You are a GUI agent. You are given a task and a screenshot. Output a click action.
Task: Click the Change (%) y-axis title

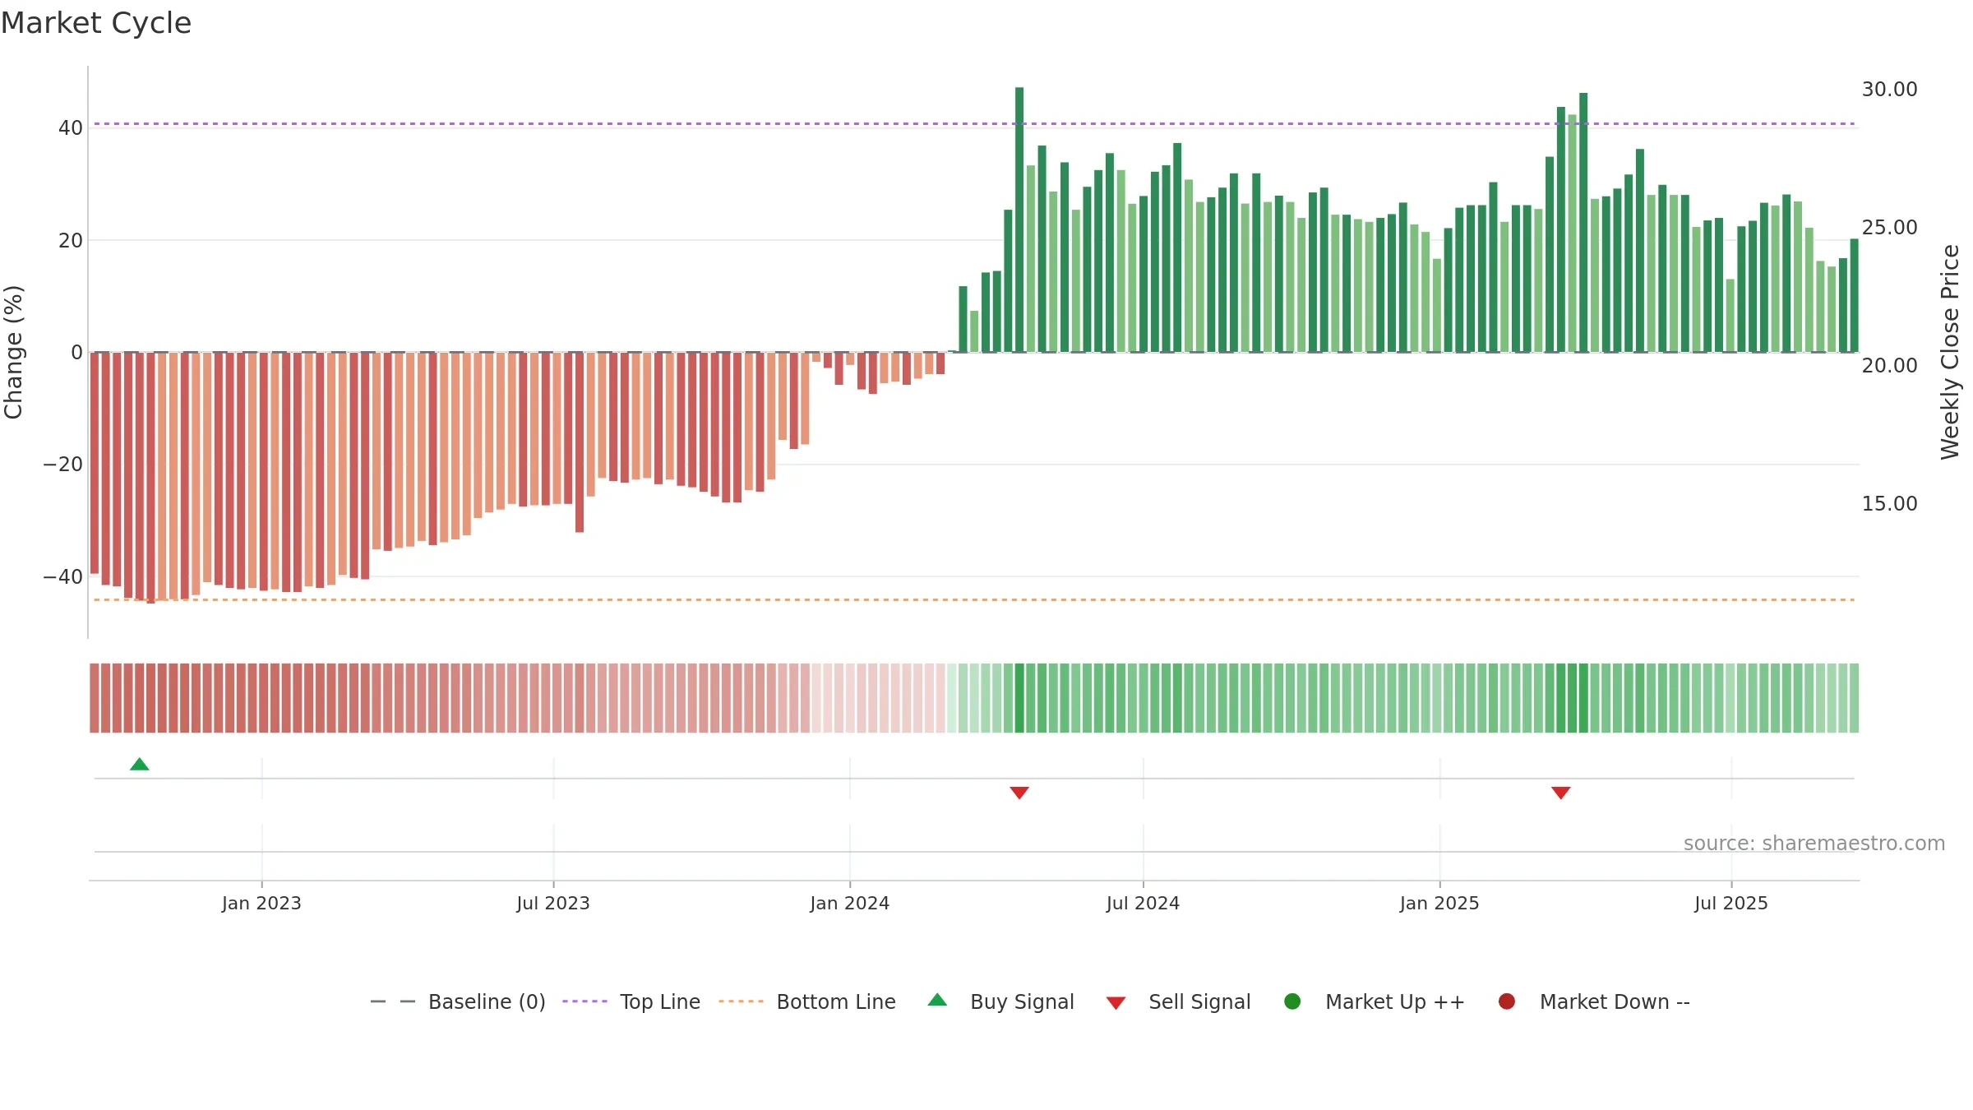point(13,352)
